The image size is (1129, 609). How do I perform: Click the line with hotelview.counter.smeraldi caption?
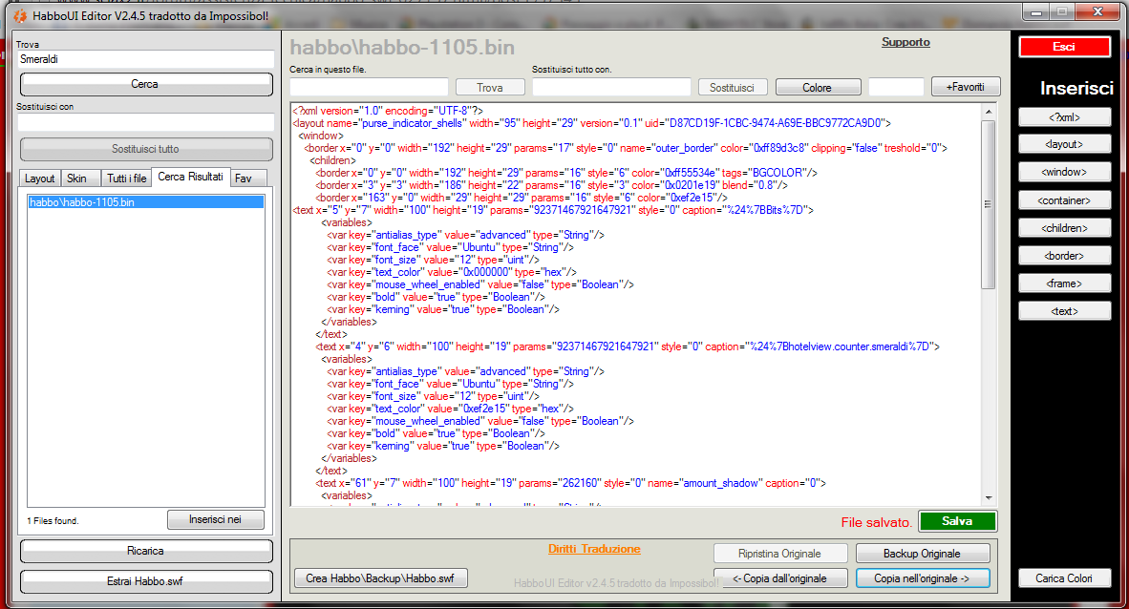(628, 346)
